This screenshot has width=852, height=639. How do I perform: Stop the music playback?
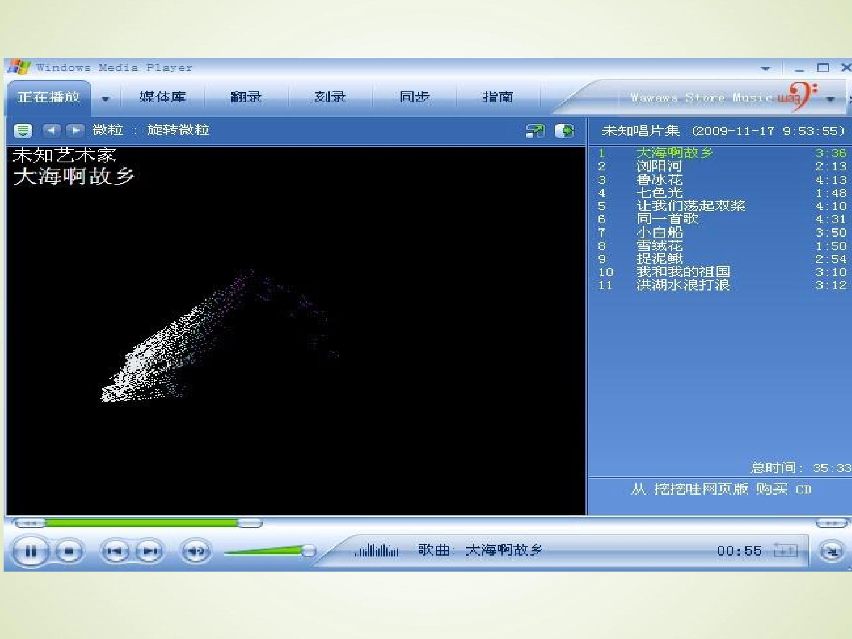pyautogui.click(x=69, y=551)
